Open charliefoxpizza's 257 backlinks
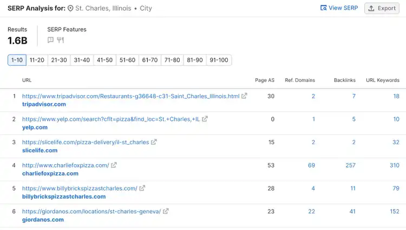The width and height of the screenshot is (406, 230). click(x=351, y=165)
